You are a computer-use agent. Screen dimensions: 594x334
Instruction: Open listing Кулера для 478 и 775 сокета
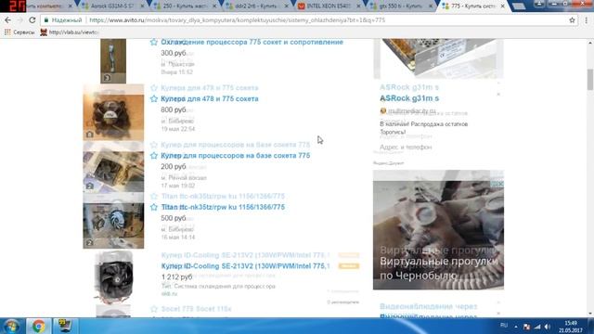coord(210,99)
